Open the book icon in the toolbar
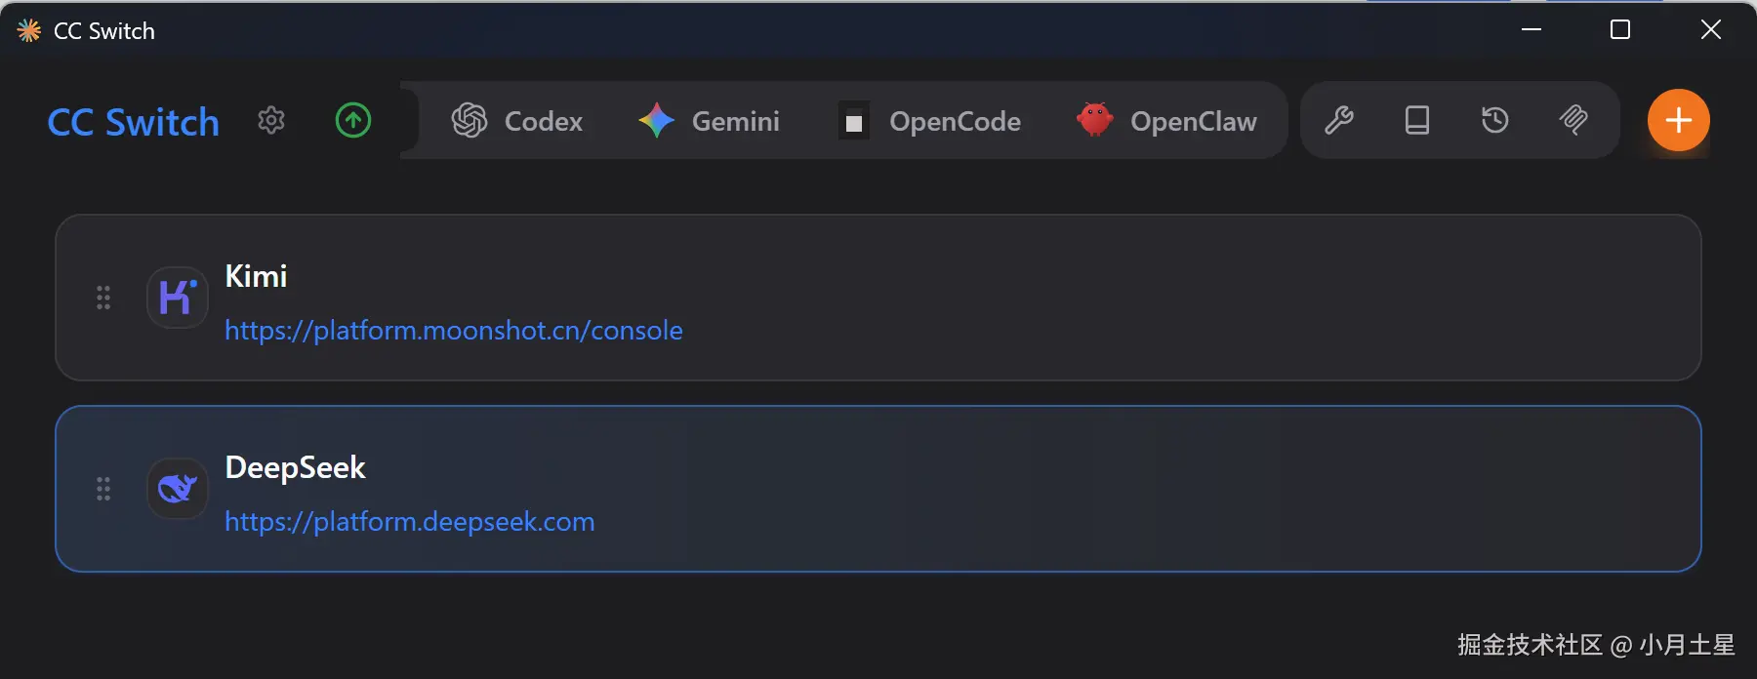This screenshot has height=679, width=1757. (x=1417, y=120)
